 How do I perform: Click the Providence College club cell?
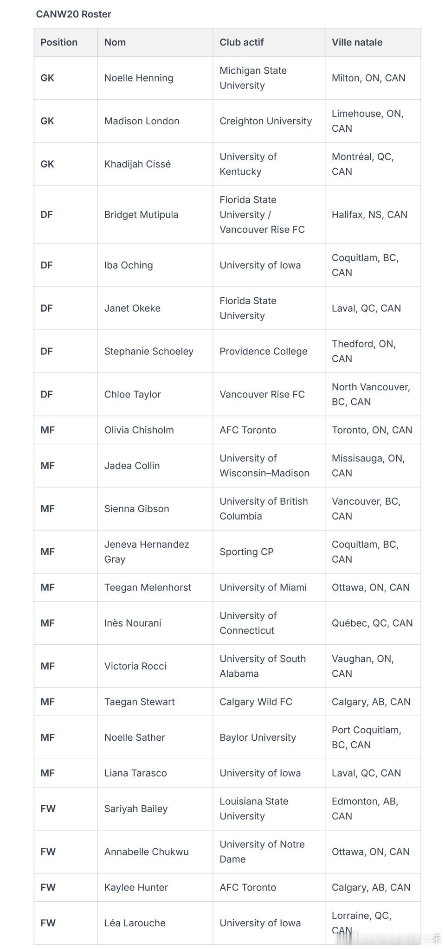(x=269, y=352)
